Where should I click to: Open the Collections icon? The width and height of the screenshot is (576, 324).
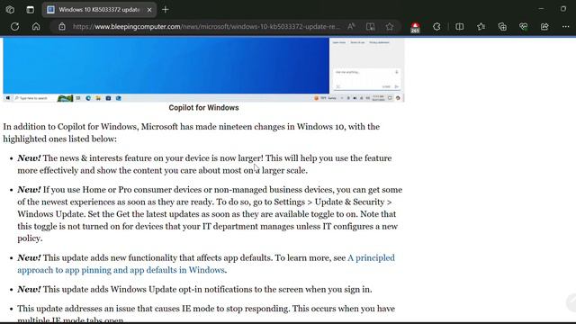pos(502,26)
